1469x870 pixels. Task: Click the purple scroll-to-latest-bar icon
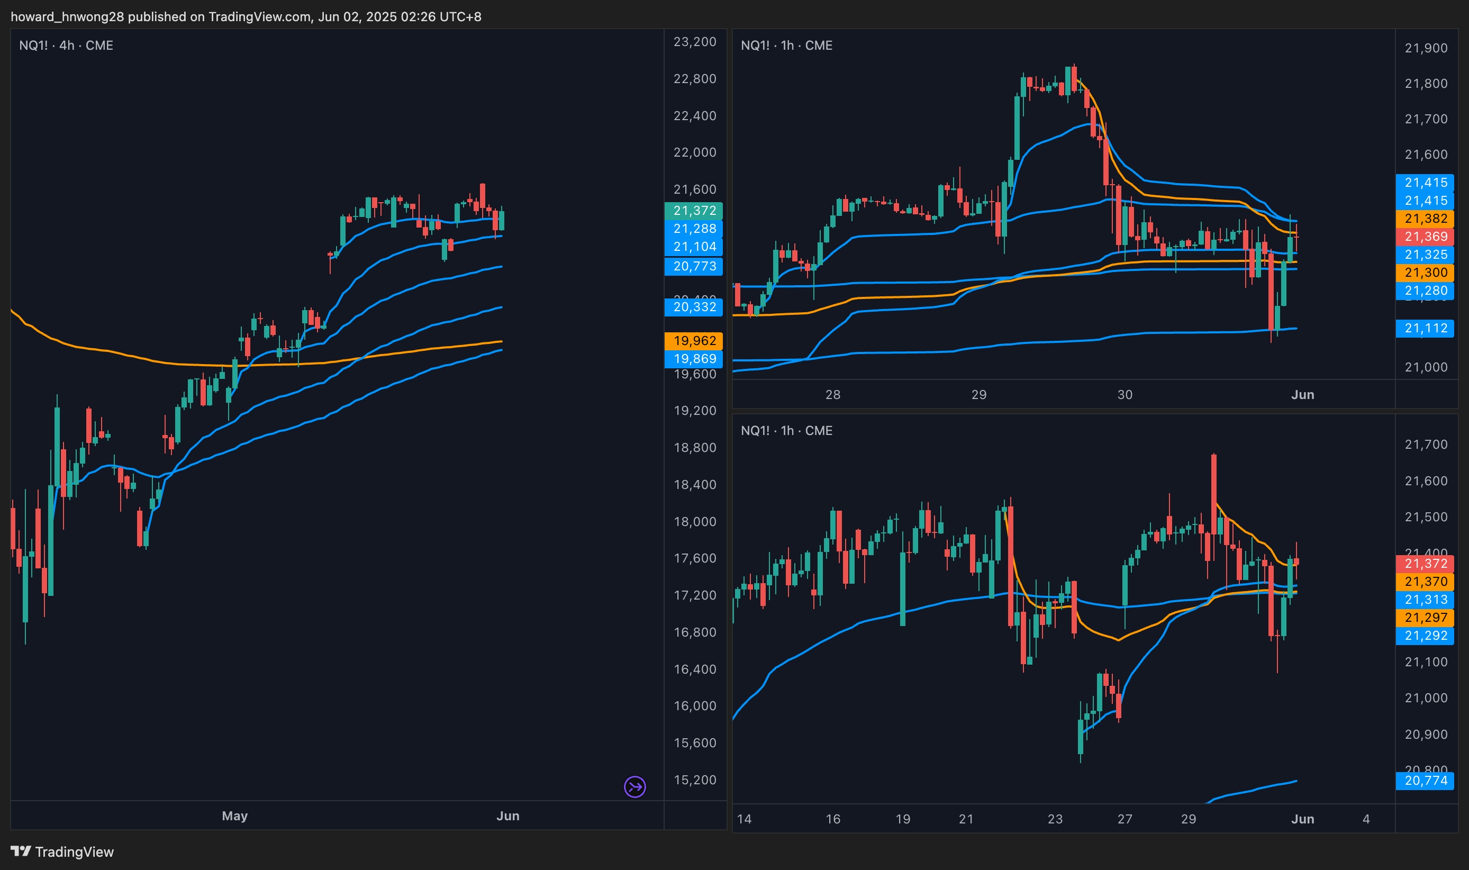(634, 787)
